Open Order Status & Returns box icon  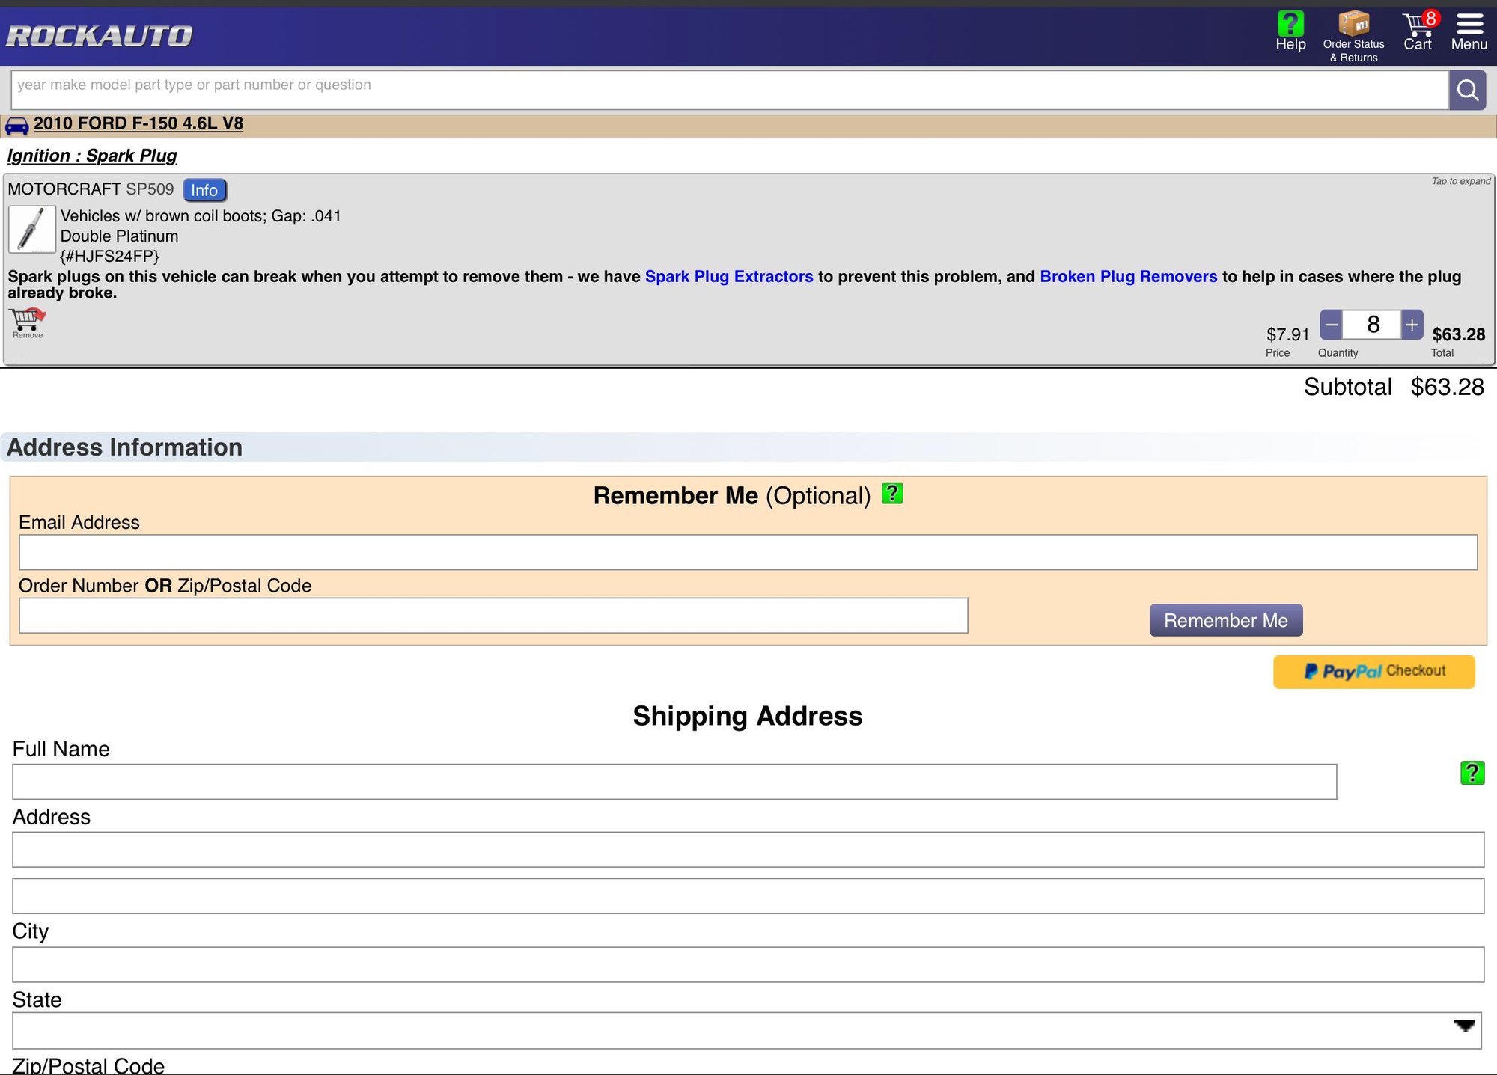coord(1353,25)
